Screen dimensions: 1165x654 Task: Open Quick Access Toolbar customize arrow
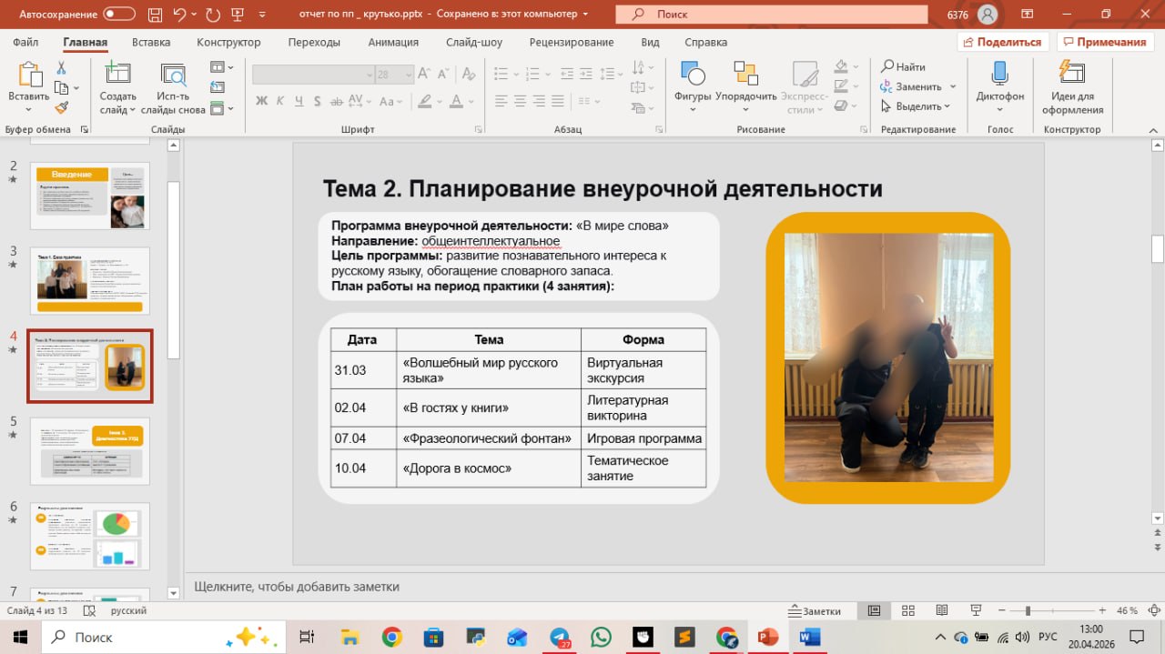click(x=264, y=15)
